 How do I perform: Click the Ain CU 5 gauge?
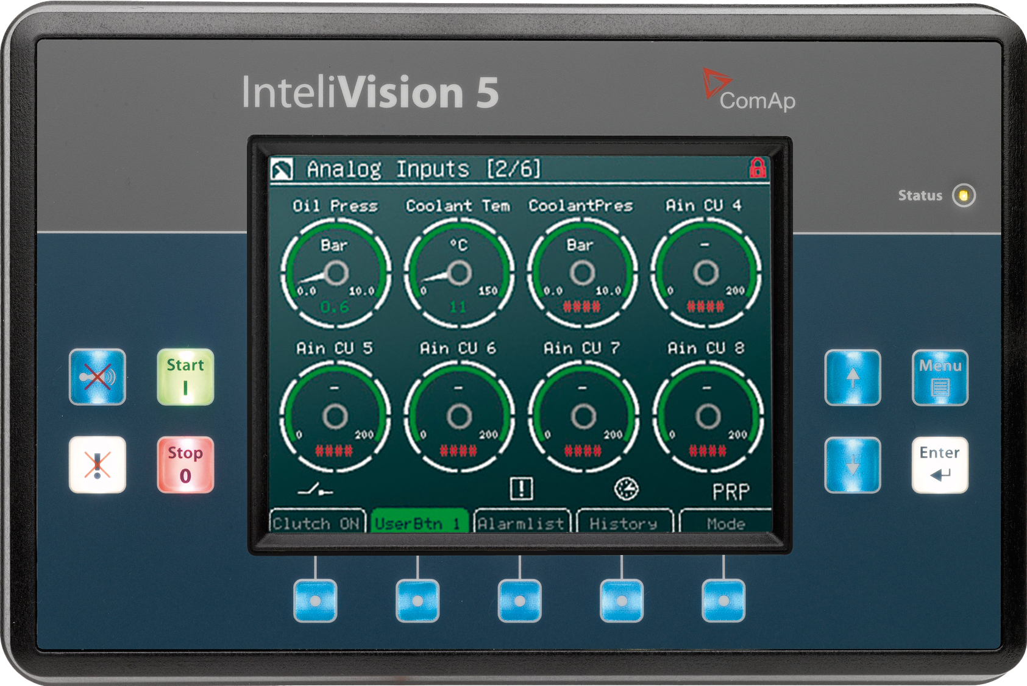tap(335, 417)
